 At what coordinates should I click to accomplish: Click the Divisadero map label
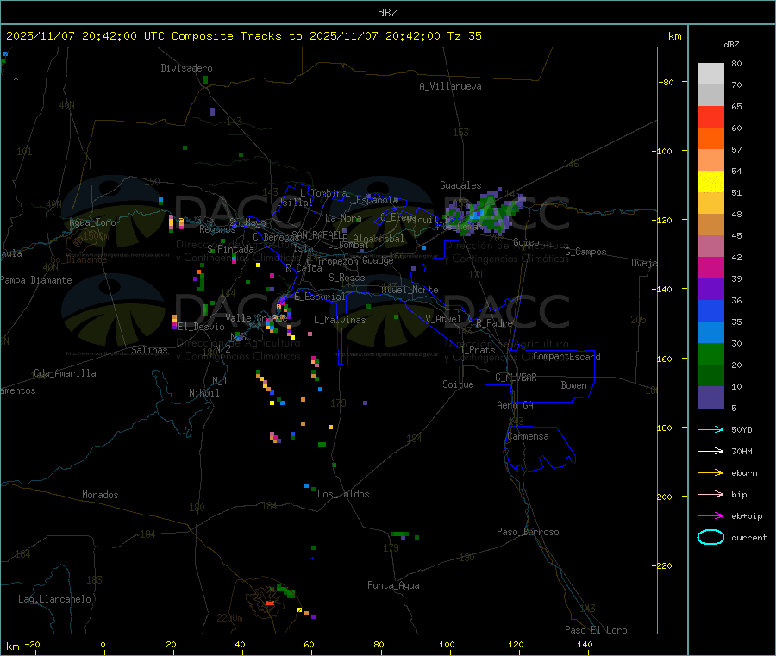pos(186,68)
